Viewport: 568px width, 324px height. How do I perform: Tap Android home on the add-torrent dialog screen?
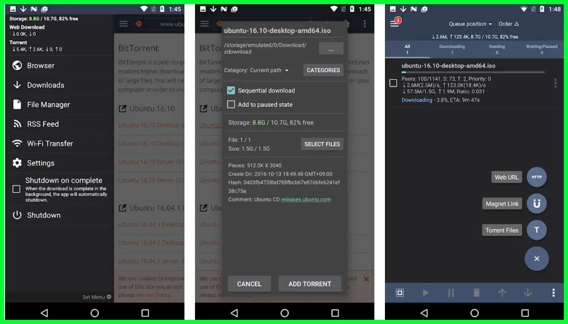pos(284,313)
